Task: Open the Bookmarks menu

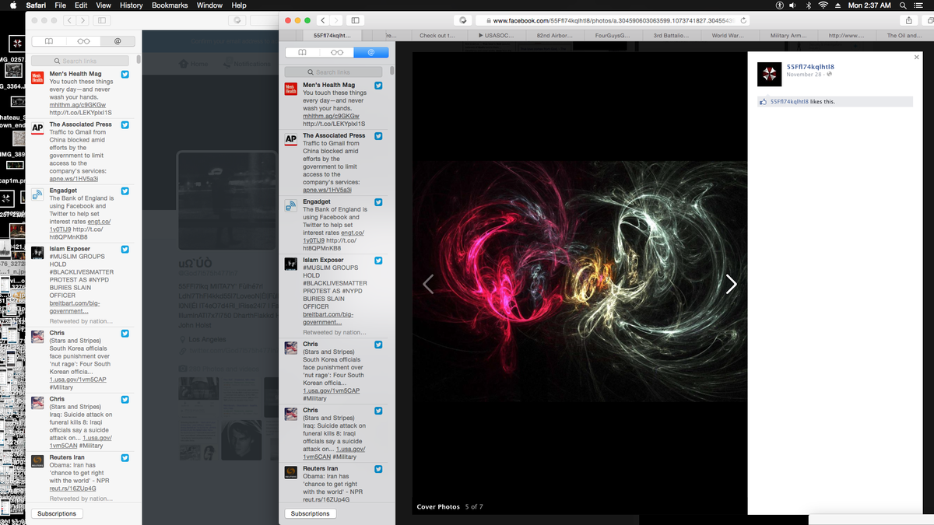Action: click(170, 5)
